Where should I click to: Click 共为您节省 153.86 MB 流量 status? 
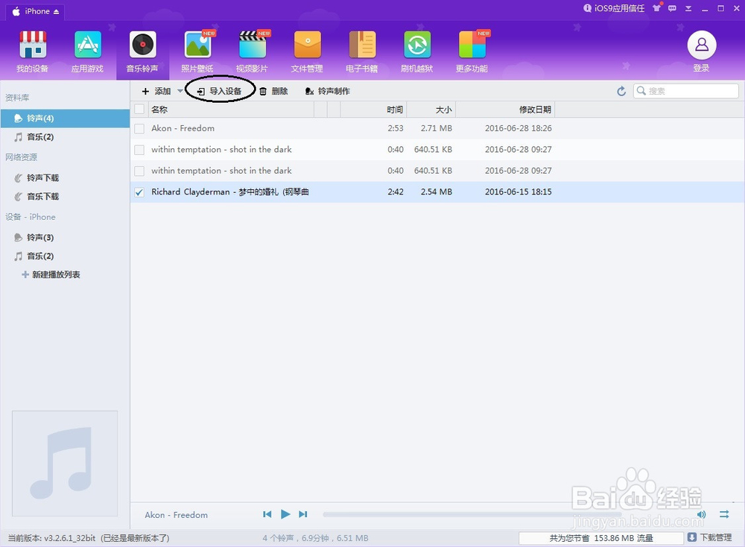click(x=601, y=538)
